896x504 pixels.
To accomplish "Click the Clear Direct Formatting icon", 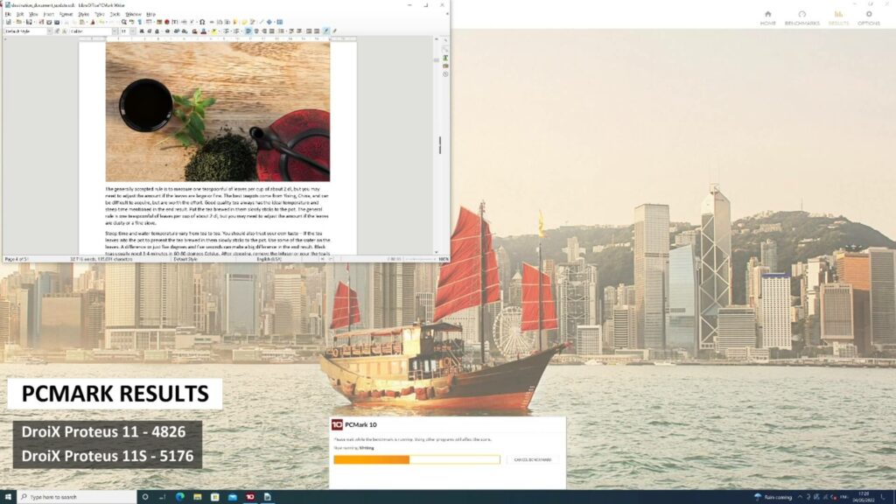I will pyautogui.click(x=194, y=31).
